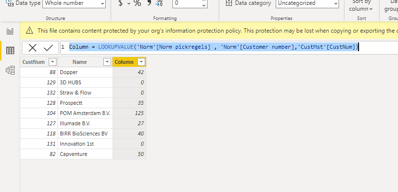
Task: Select Column cell with value 27
Action: click(129, 123)
